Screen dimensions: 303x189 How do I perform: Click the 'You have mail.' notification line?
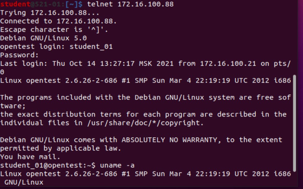30,157
